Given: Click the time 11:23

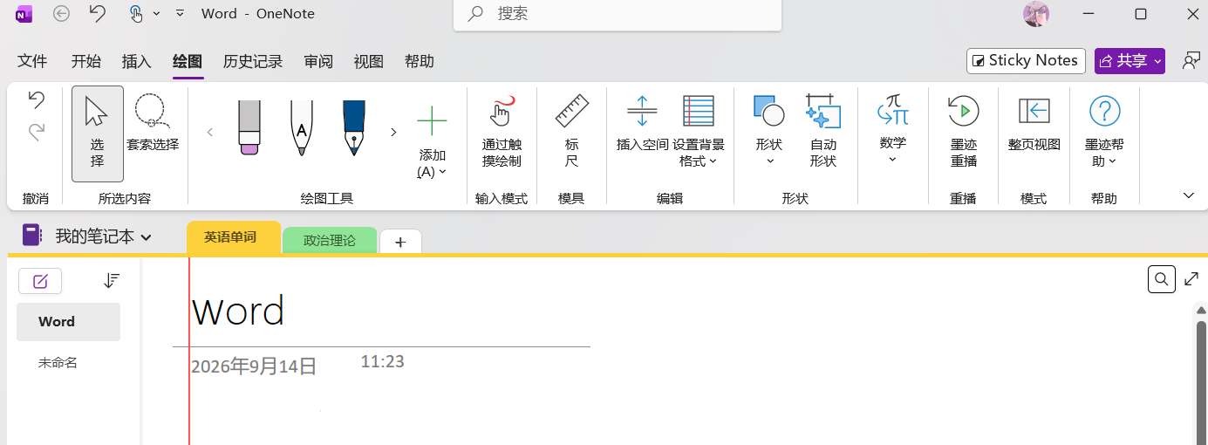Looking at the screenshot, I should [x=383, y=361].
